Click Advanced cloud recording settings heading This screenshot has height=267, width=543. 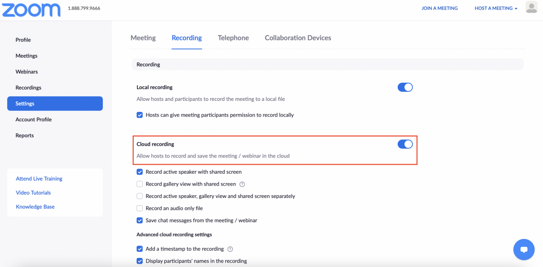pyautogui.click(x=174, y=235)
